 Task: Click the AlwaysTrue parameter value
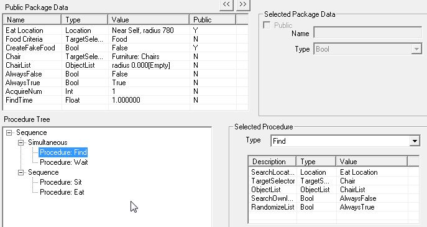point(357,207)
